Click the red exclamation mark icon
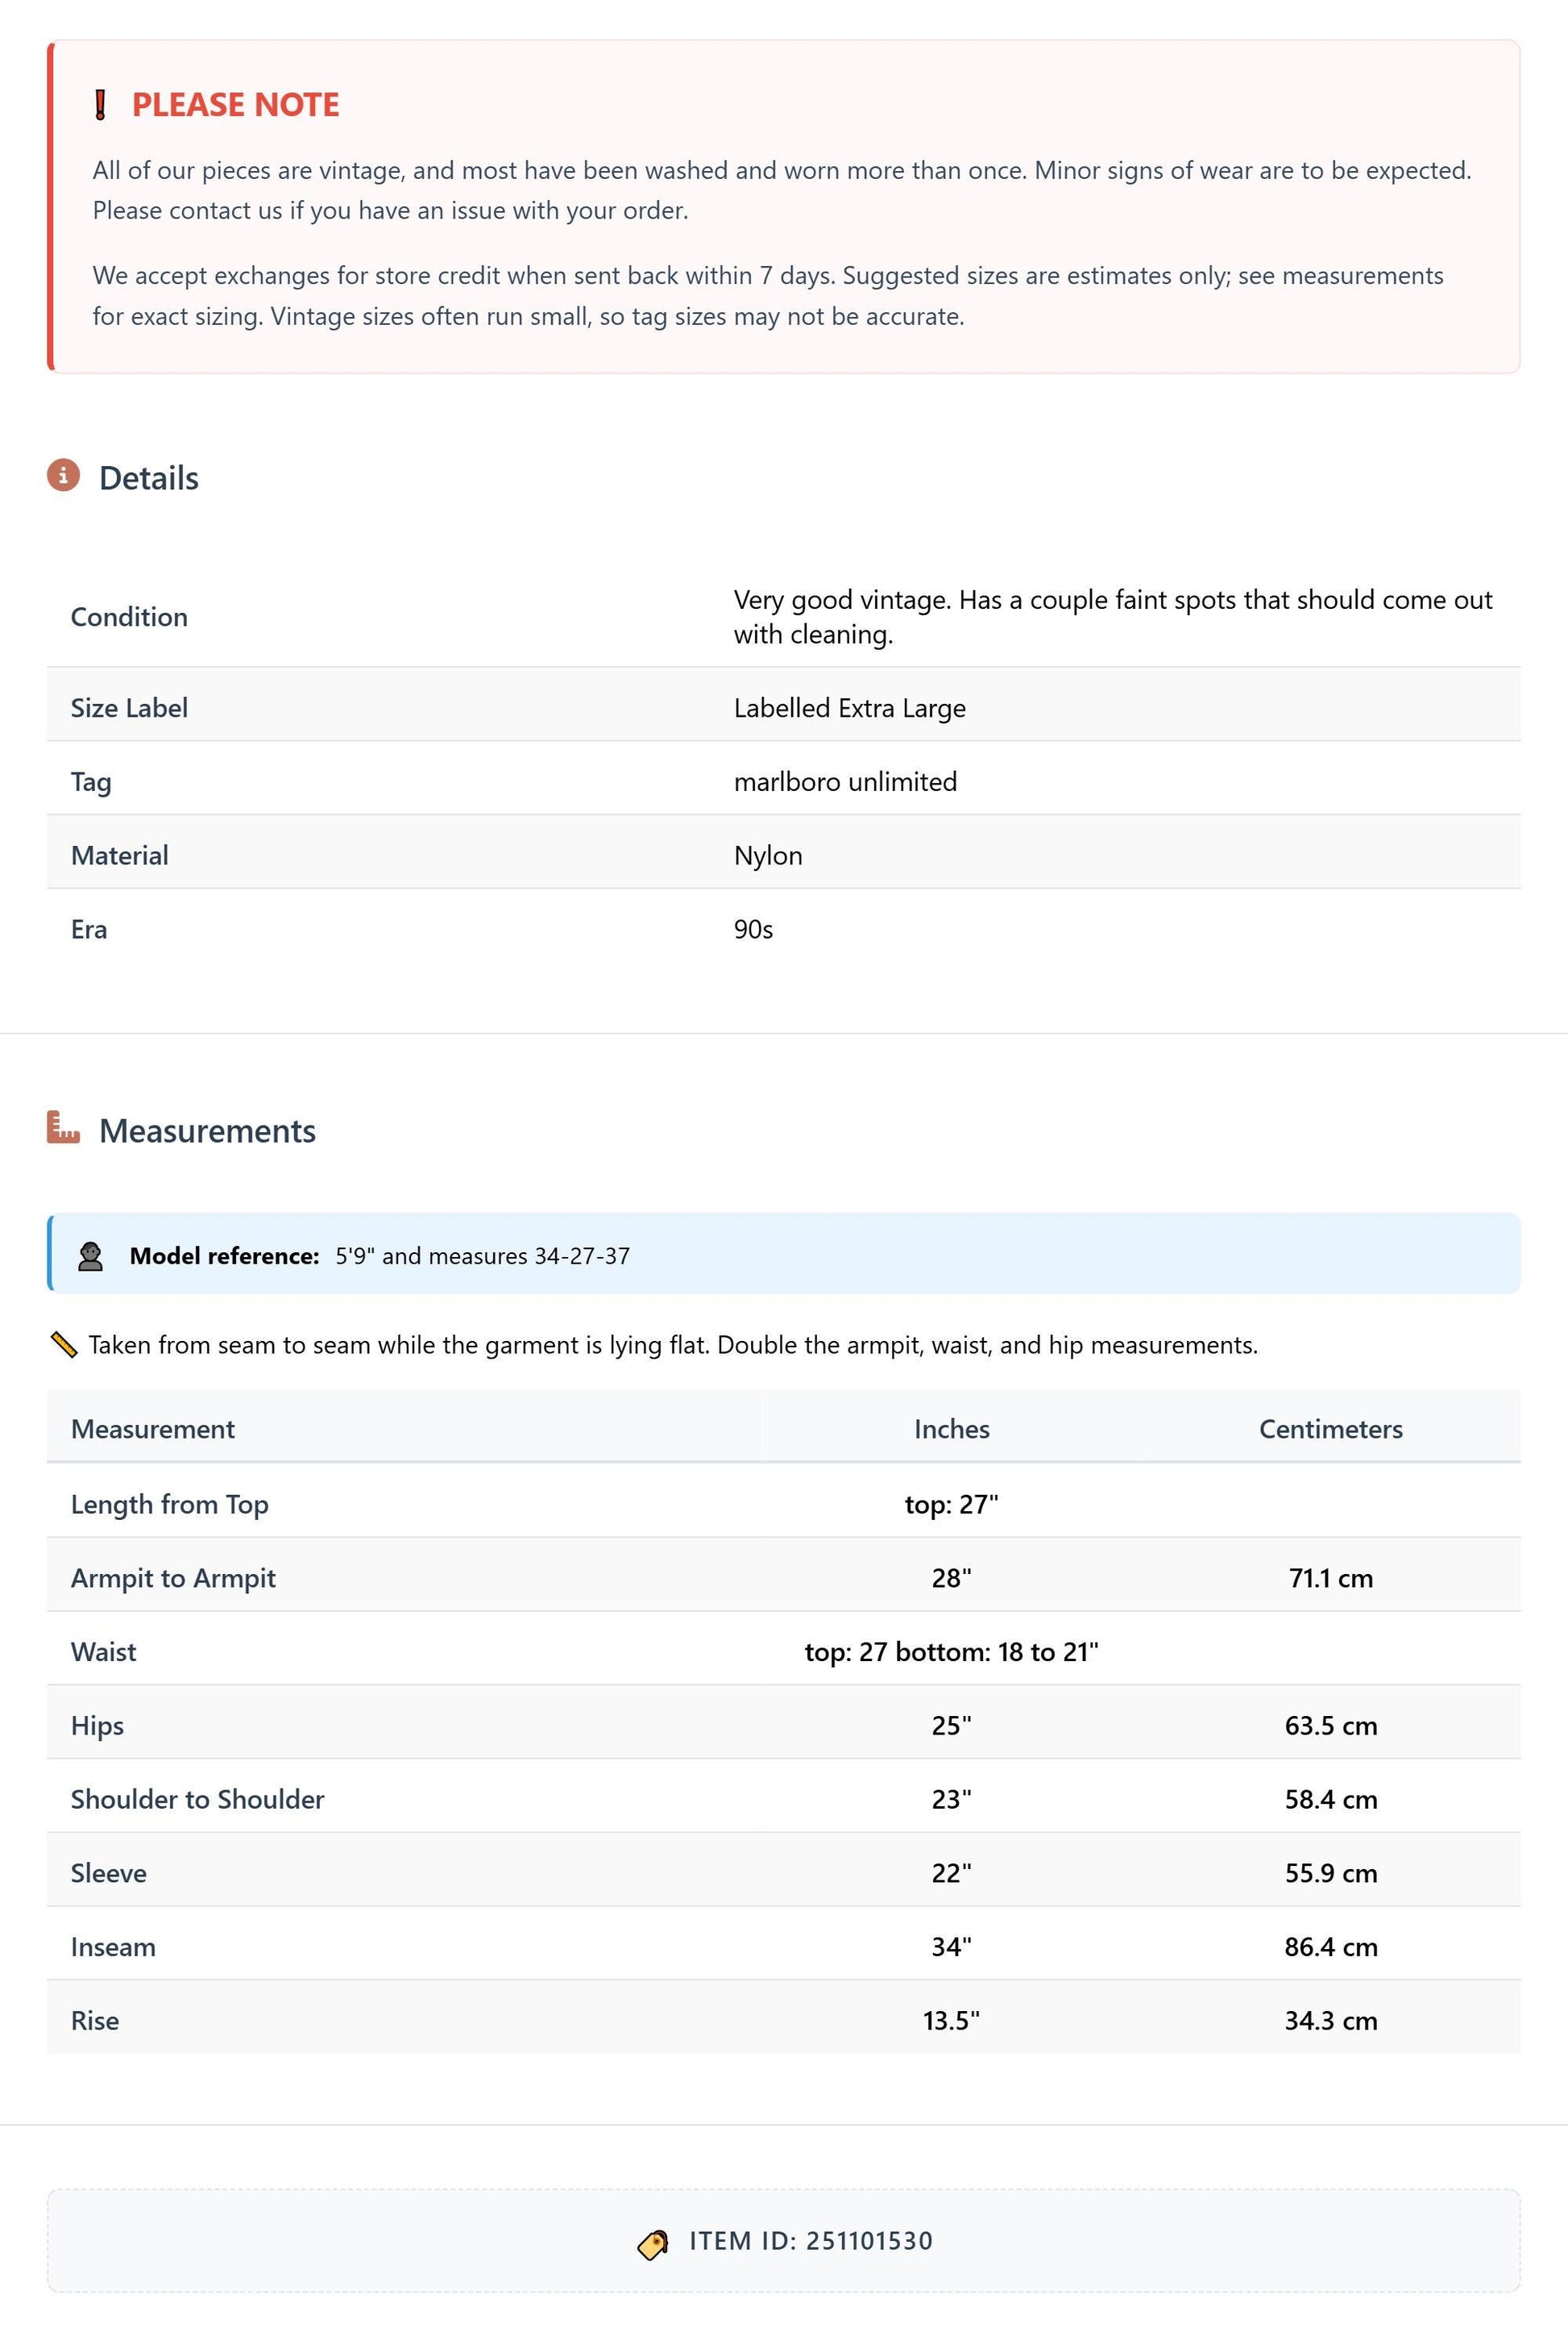Screen dimensions: 1568x2332 (x=100, y=104)
